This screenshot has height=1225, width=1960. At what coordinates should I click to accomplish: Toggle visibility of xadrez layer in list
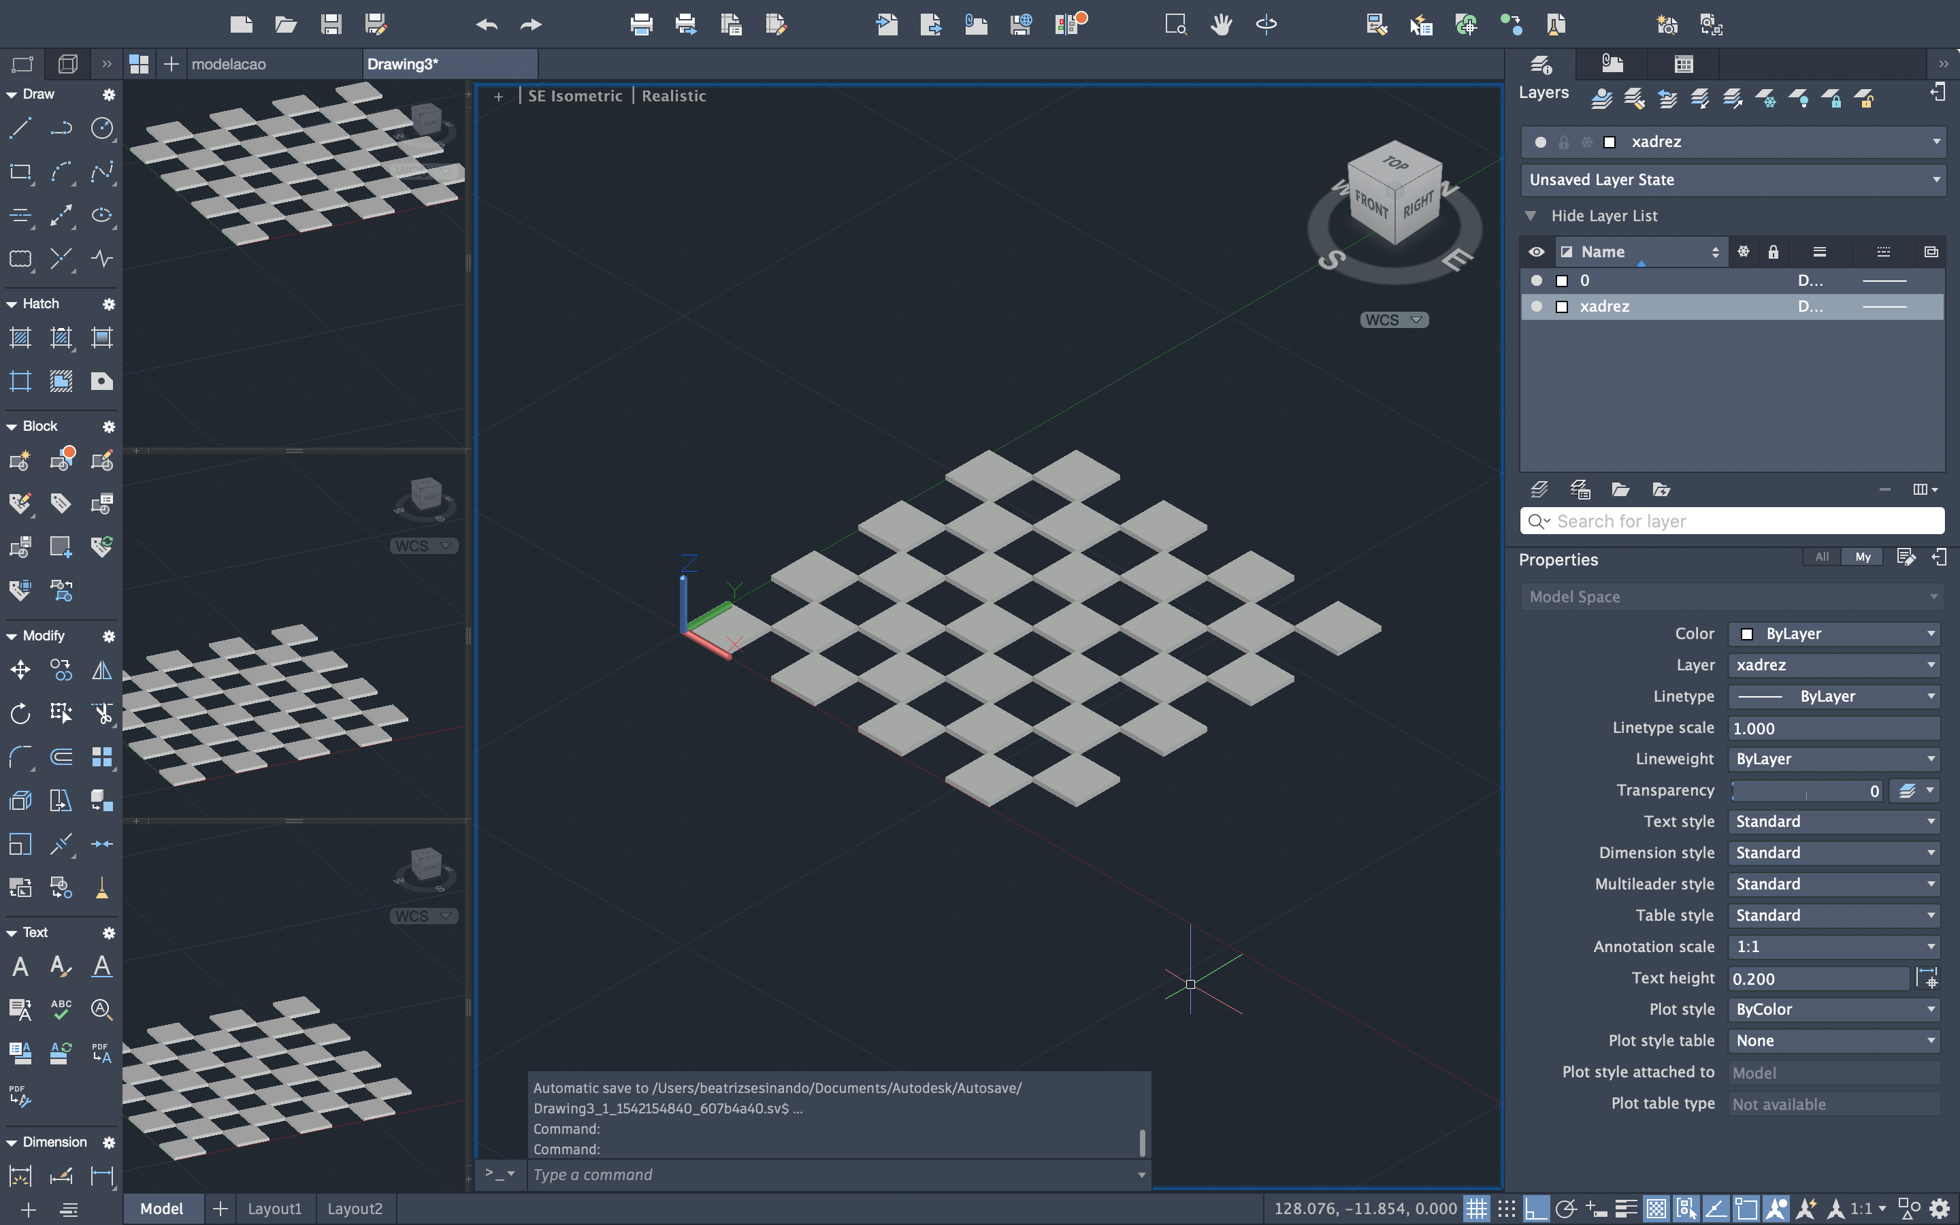pos(1537,306)
